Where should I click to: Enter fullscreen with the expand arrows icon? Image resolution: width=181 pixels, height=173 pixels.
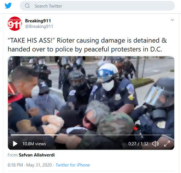tap(167, 144)
